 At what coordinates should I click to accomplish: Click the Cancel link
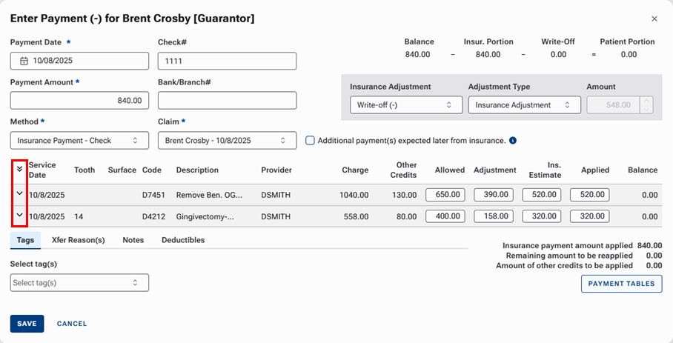pos(72,324)
